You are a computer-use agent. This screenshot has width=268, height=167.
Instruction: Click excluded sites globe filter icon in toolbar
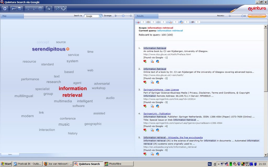click(181, 22)
